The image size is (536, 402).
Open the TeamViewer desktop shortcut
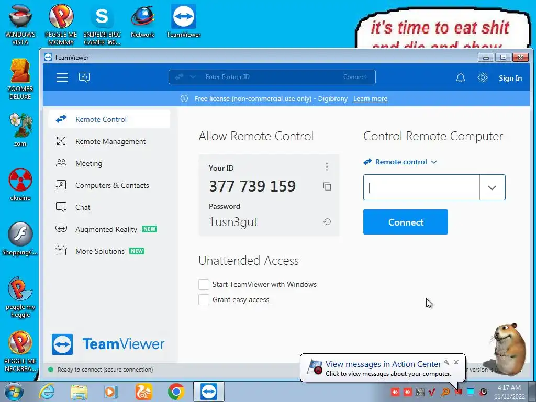(x=184, y=21)
